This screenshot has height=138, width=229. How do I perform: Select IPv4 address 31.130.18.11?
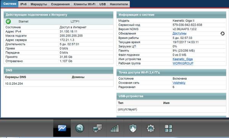click(x=68, y=32)
